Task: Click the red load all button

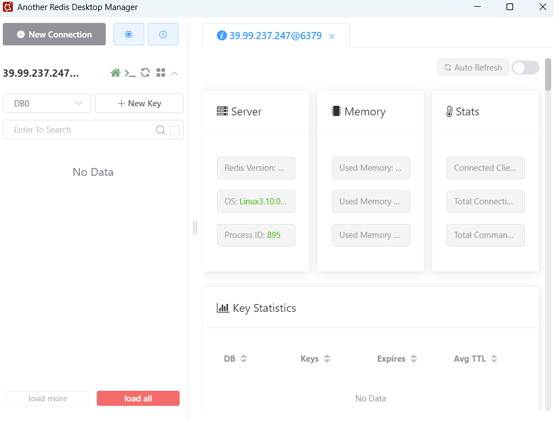Action: point(138,399)
